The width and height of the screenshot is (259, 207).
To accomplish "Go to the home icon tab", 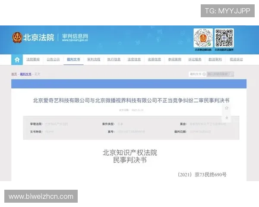I will coord(17,60).
